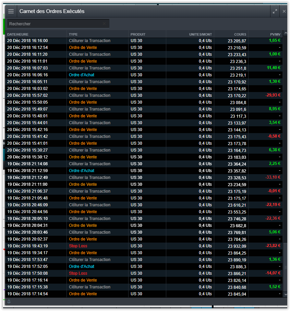Image resolution: width=290 pixels, height=311 pixels.
Task: Sort by the TYPE column header
Action: (73, 34)
